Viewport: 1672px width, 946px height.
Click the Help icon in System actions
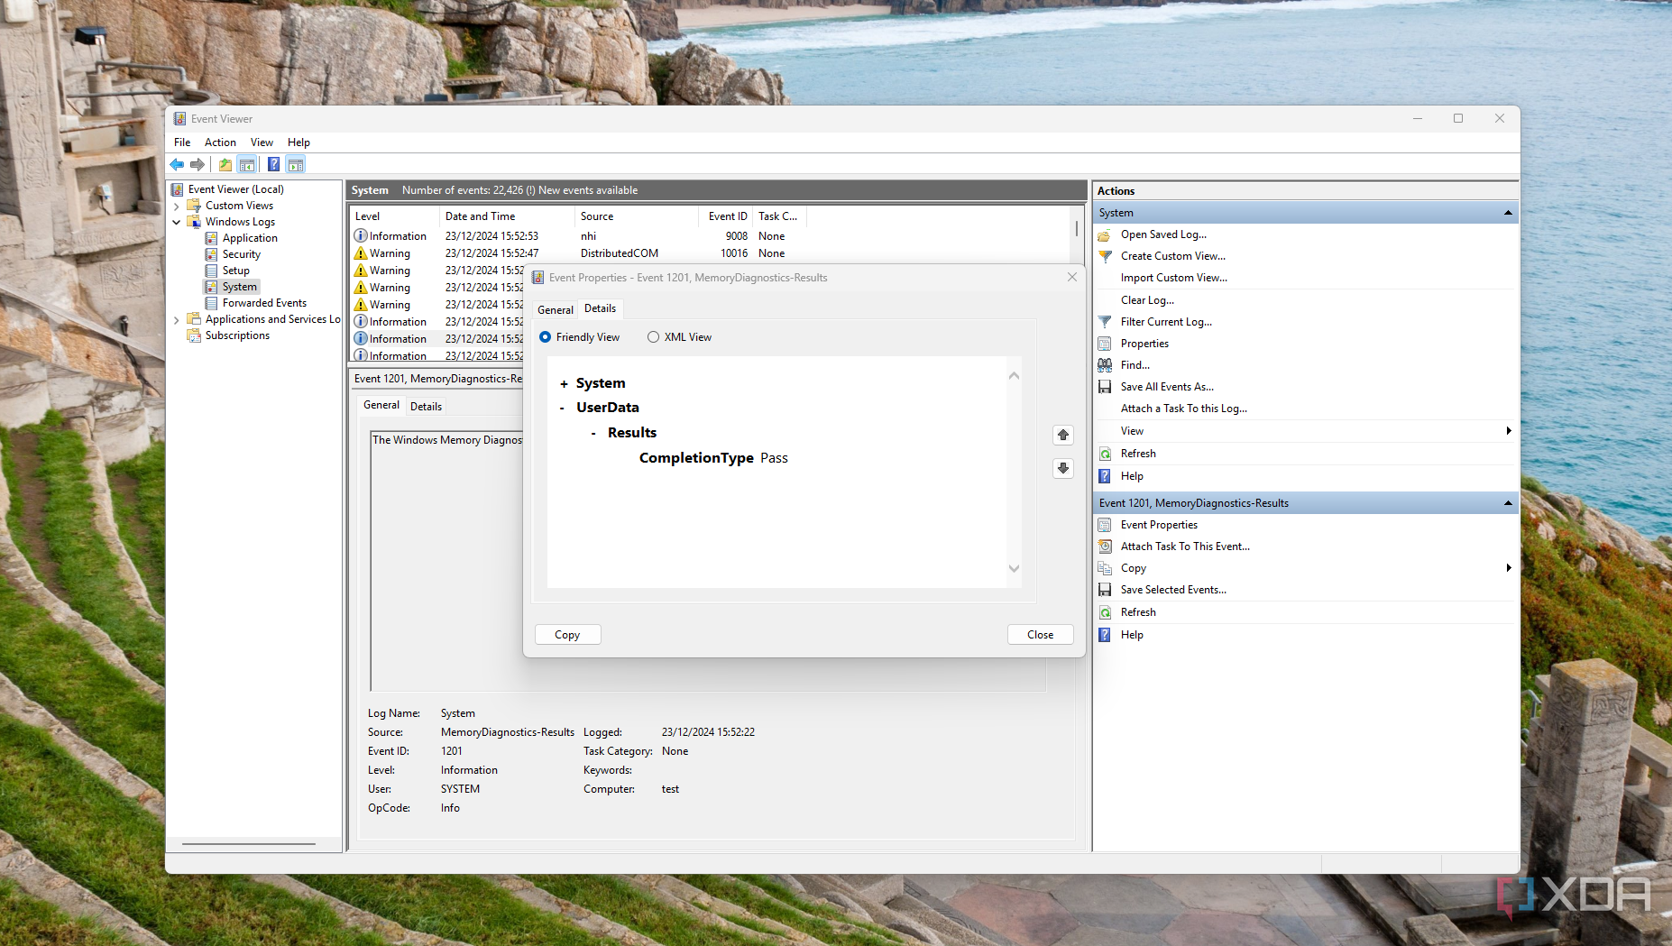[x=1105, y=476]
